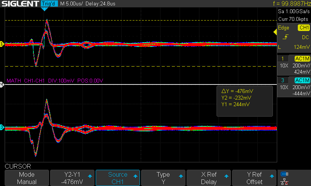Click the channel 3 200mV/ scale value
The height and width of the screenshot is (186, 311).
301,87
